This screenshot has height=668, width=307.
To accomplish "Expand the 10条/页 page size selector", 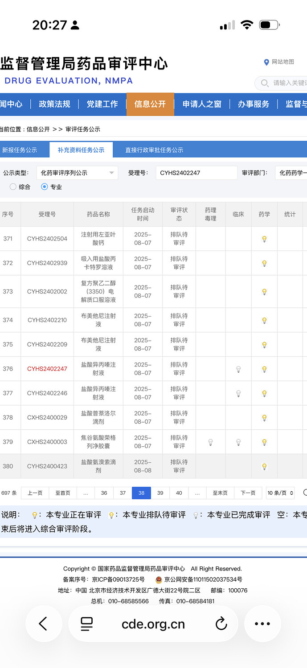I will (280, 493).
